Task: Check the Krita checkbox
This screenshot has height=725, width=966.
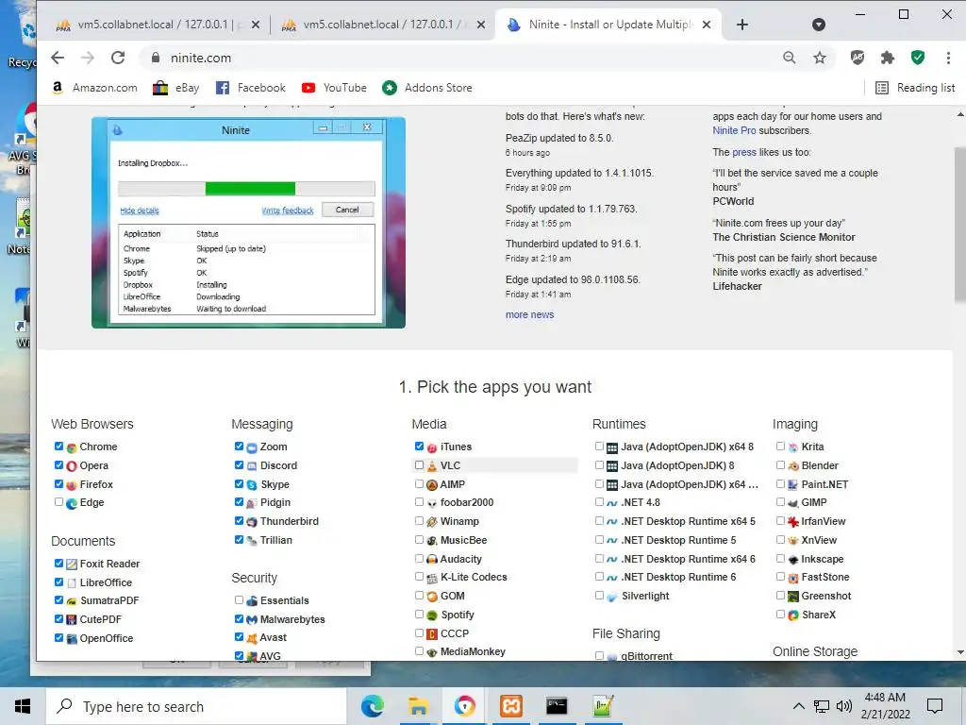Action: tap(780, 447)
